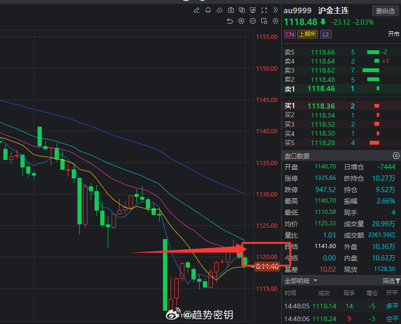Toggle the cloud sync icon
This screenshot has width=401, height=324.
219,10
